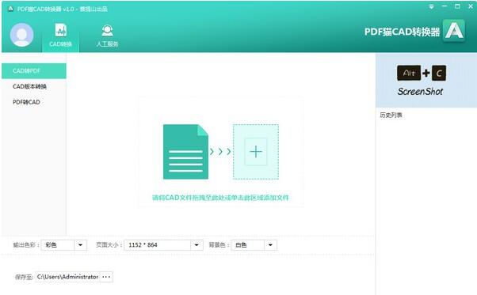
Task: Click the user avatar profile icon
Action: click(21, 35)
